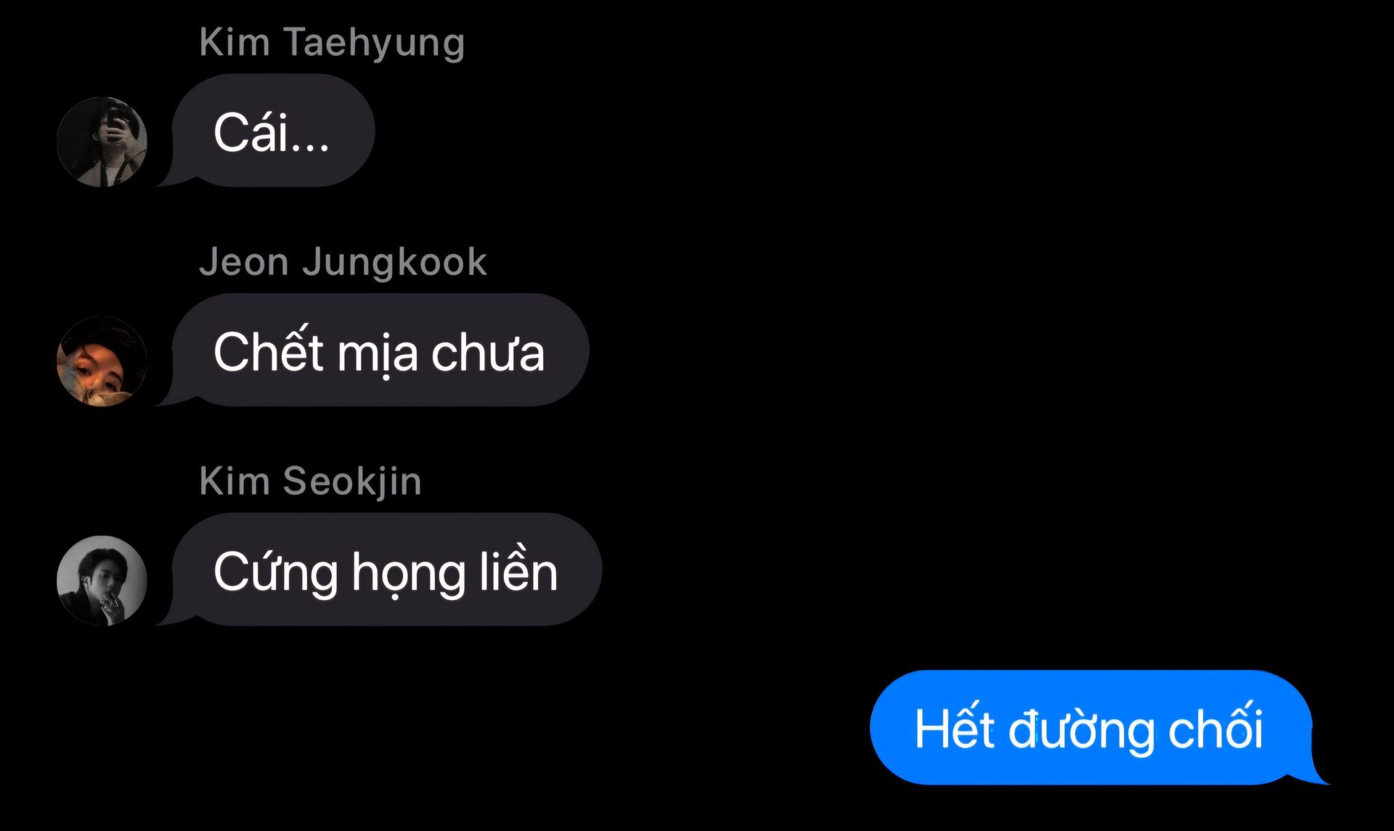Select the 'Cứng họng liền' message

click(387, 570)
